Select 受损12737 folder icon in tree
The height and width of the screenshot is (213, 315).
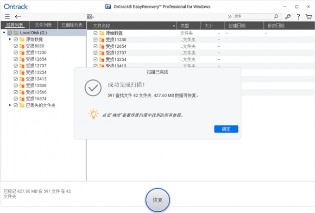(22, 66)
